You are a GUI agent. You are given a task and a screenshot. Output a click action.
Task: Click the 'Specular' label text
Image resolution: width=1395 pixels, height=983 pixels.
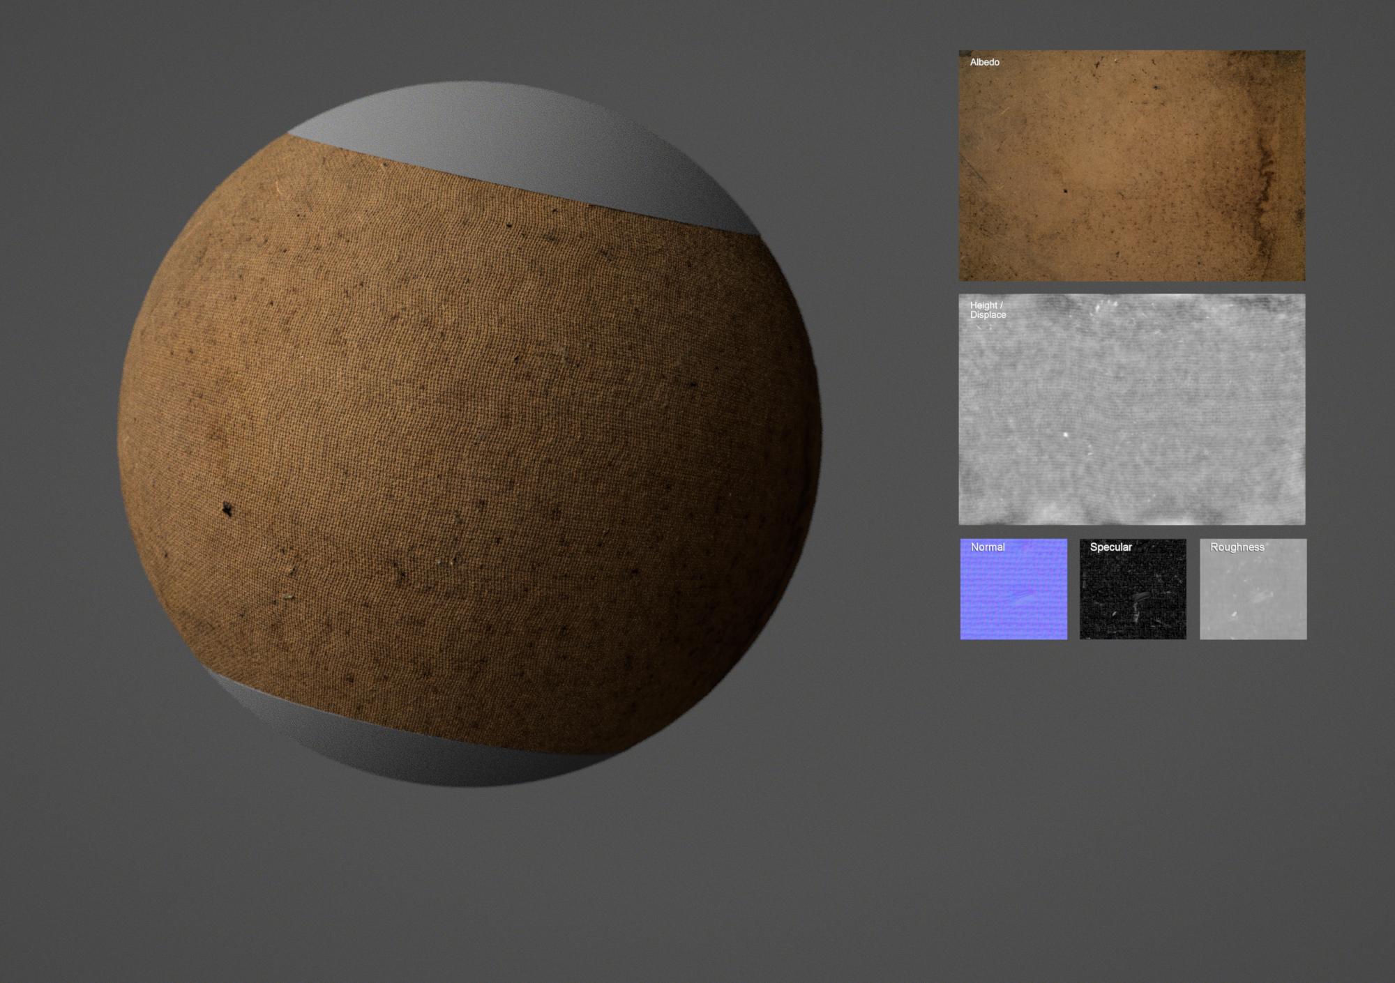[1110, 547]
